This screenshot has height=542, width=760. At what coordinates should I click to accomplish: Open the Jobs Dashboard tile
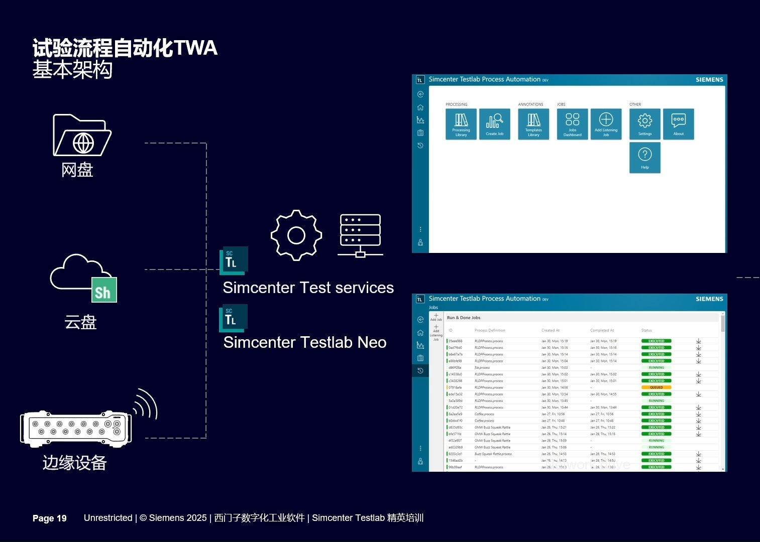click(x=572, y=124)
